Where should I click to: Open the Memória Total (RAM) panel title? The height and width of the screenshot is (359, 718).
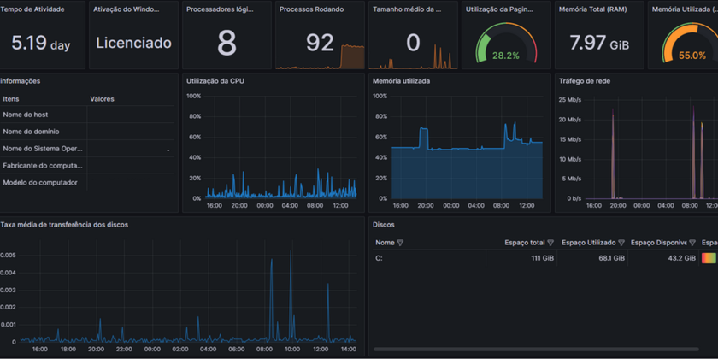[x=593, y=9]
